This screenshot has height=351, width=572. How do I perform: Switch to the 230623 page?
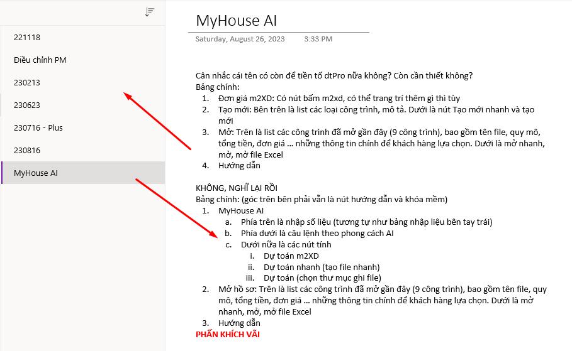pyautogui.click(x=27, y=105)
